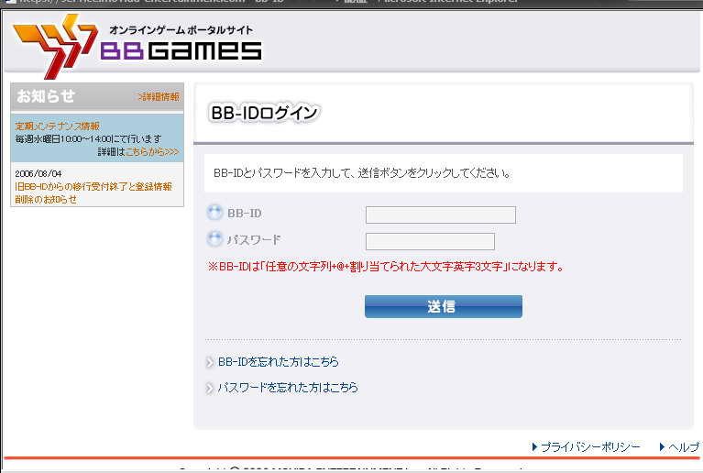Viewport: 703px width, 473px height.
Task: Open the 詳細情報 link in お知らせ
Action: pos(159,96)
